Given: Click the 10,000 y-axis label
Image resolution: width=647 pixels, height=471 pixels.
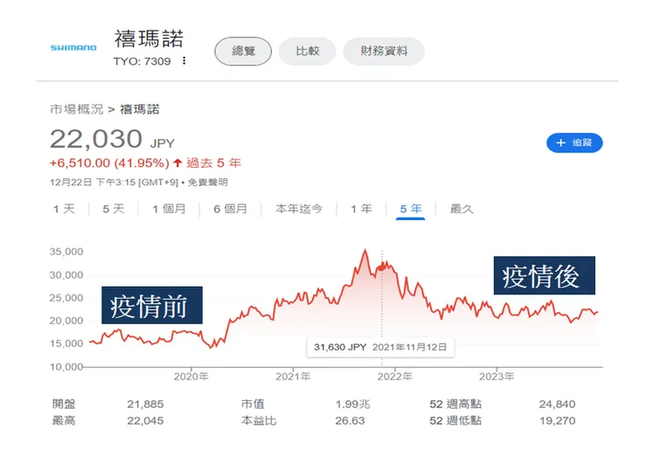Looking at the screenshot, I should point(66,367).
